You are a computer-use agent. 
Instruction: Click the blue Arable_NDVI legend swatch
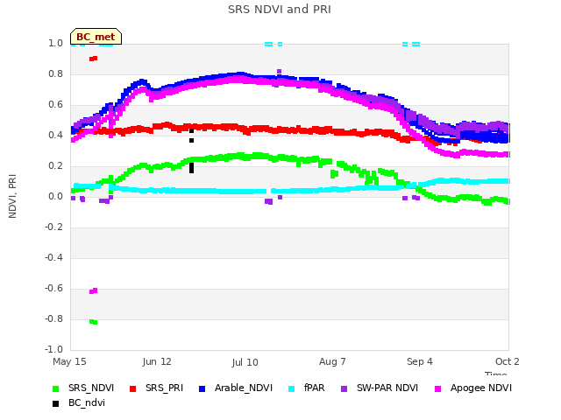[202, 388]
